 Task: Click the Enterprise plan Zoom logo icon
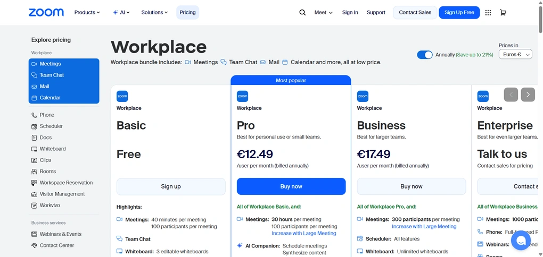pyautogui.click(x=483, y=97)
